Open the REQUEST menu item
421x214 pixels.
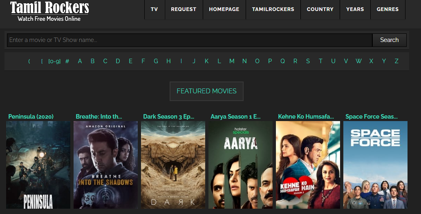(x=184, y=9)
